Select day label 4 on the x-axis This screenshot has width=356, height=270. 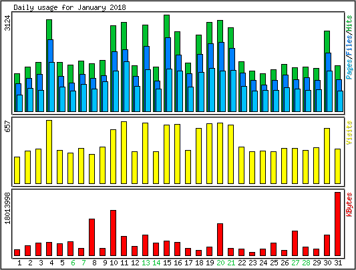coord(51,263)
